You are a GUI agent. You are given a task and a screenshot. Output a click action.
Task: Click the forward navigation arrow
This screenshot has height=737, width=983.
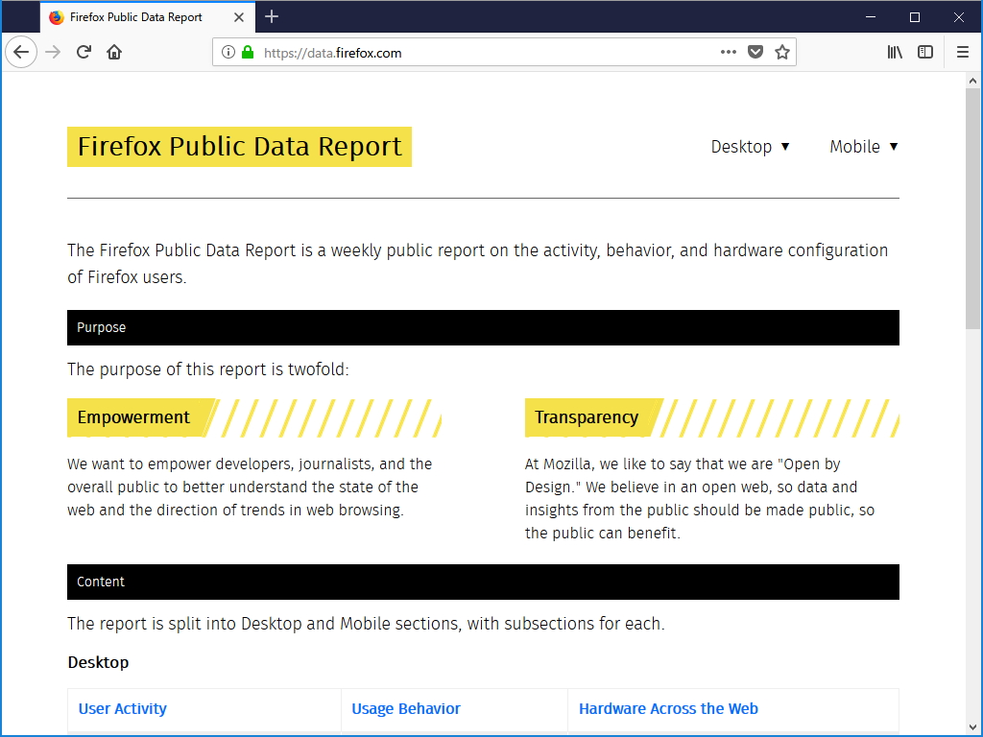pyautogui.click(x=52, y=52)
